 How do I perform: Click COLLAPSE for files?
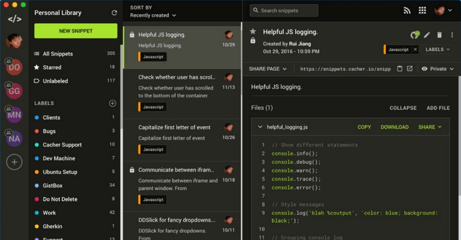[x=403, y=108]
